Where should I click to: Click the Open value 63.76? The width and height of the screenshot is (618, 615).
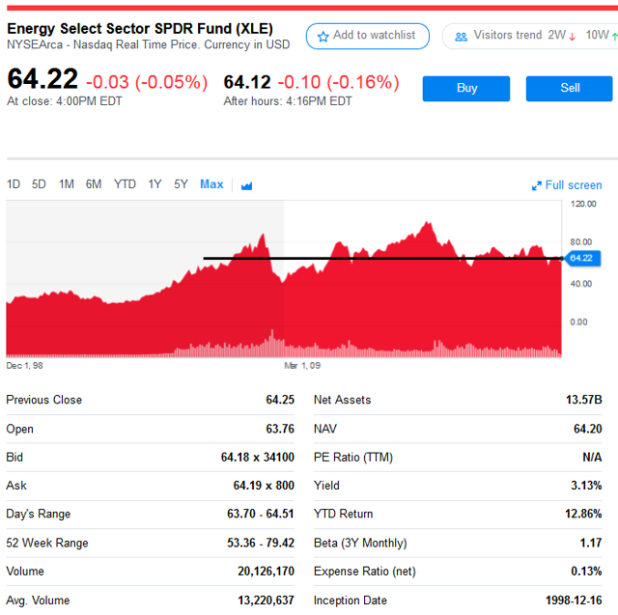280,429
